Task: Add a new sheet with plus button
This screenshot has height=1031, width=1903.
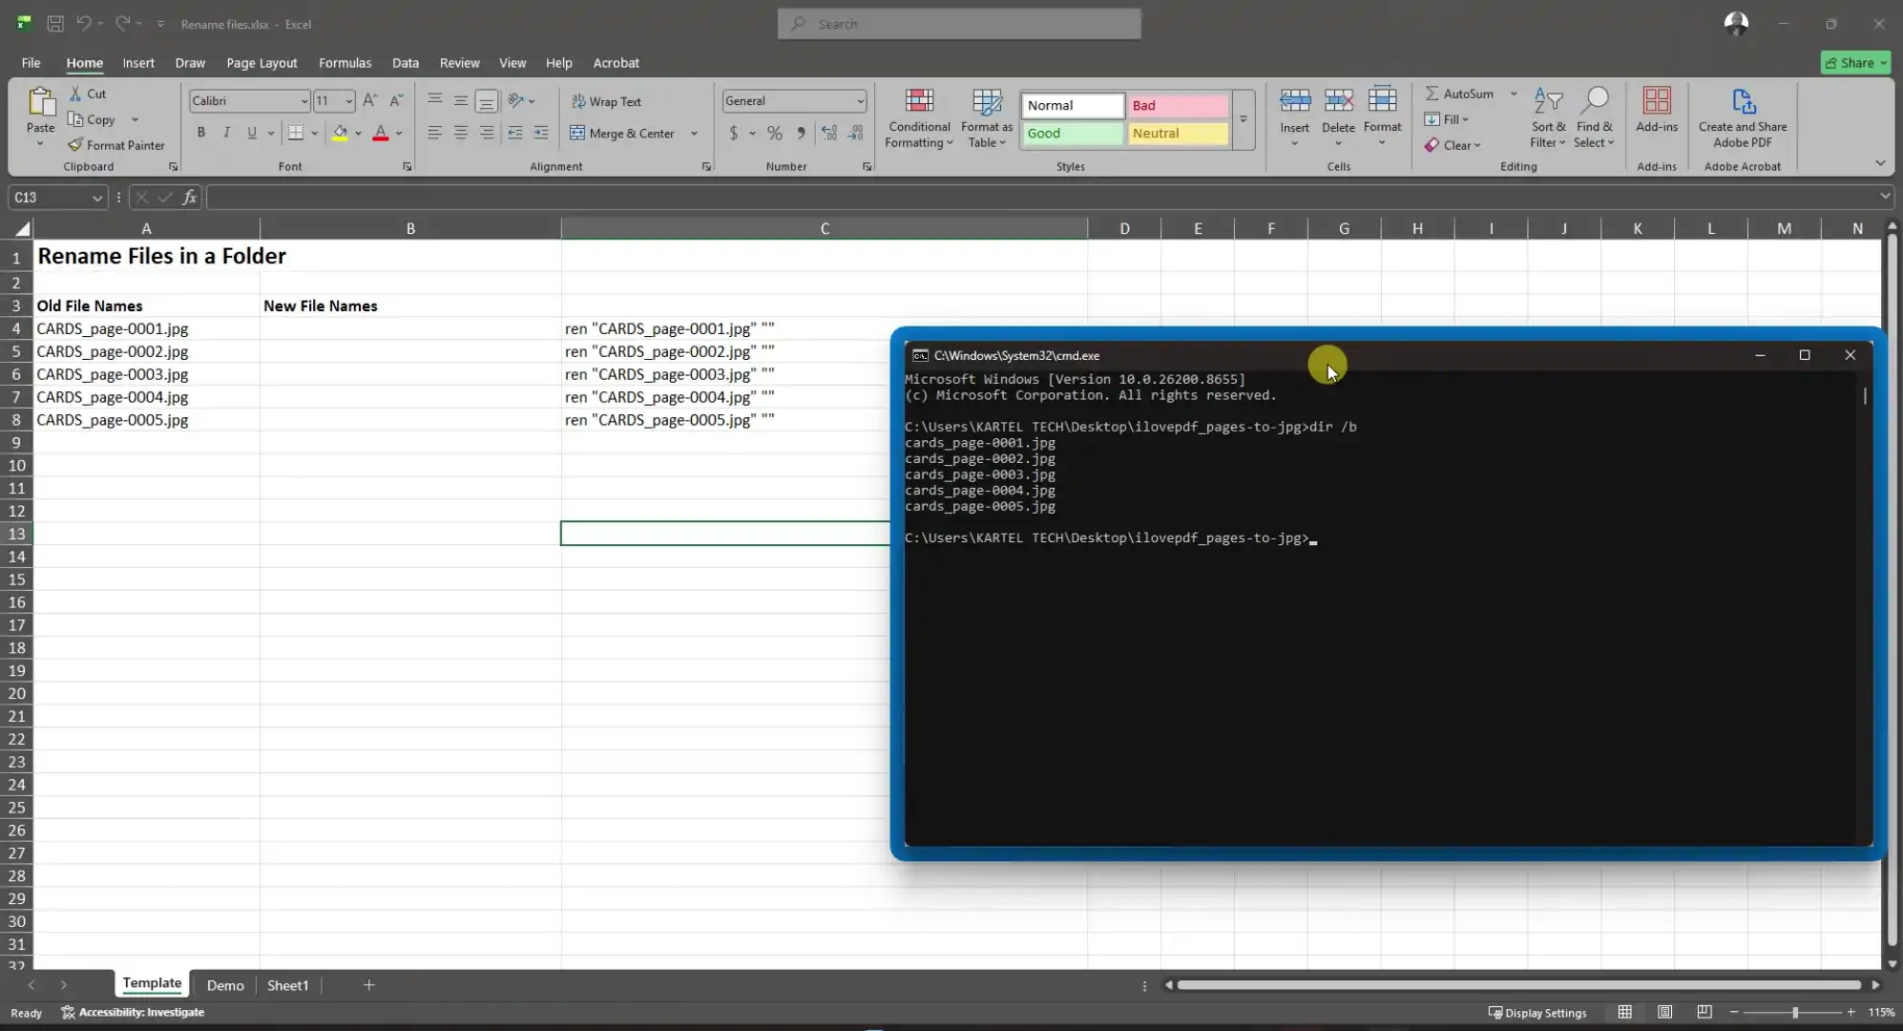Action: (369, 985)
